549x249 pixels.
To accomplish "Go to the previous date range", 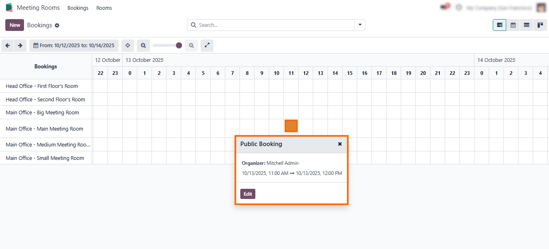I will (7, 46).
